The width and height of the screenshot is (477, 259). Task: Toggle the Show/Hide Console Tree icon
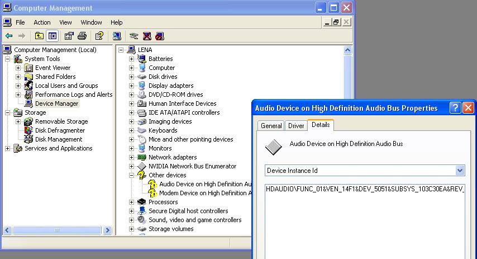pyautogui.click(x=53, y=36)
